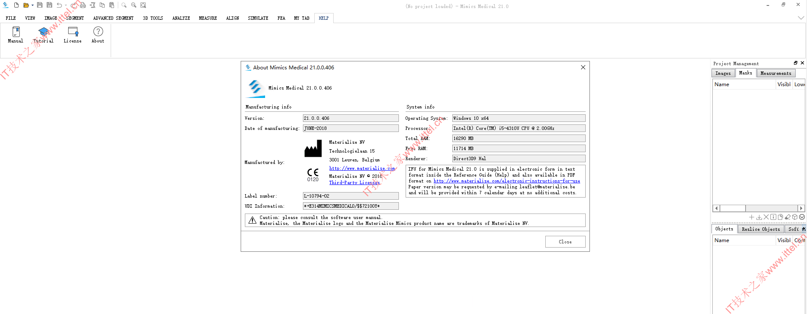Click the Import icon in quick toolbar
The width and height of the screenshot is (807, 314).
point(92,5)
